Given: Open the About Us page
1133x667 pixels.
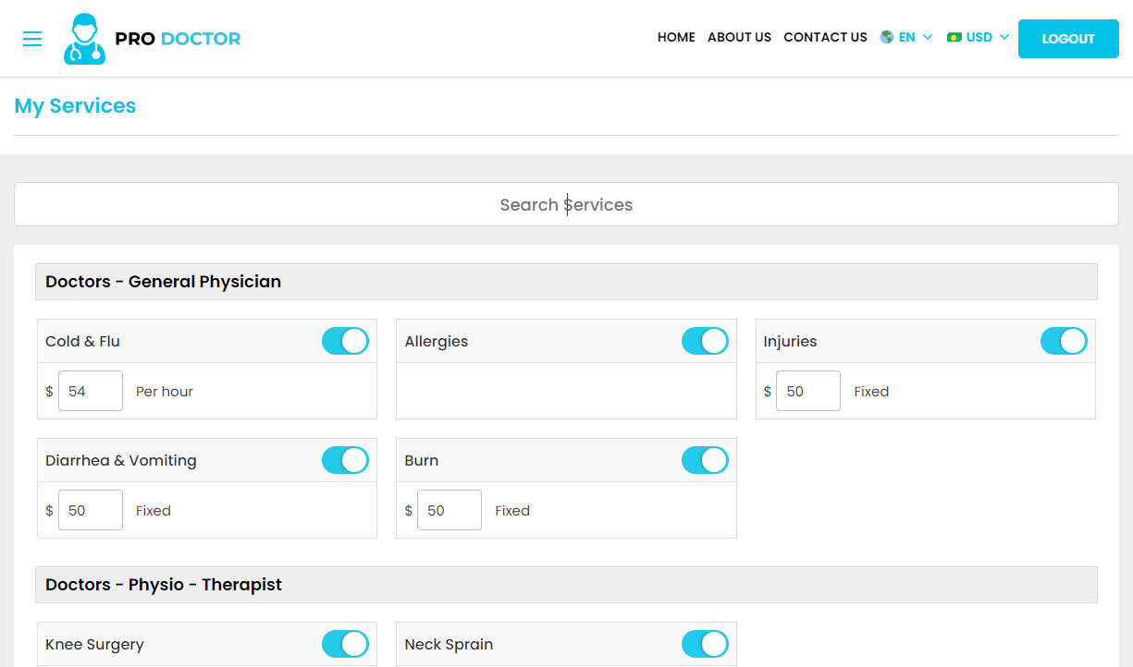Looking at the screenshot, I should coord(739,37).
